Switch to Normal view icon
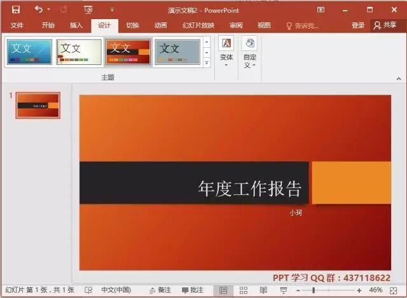Screen dimensions: 407x298 pyautogui.click(x=223, y=290)
